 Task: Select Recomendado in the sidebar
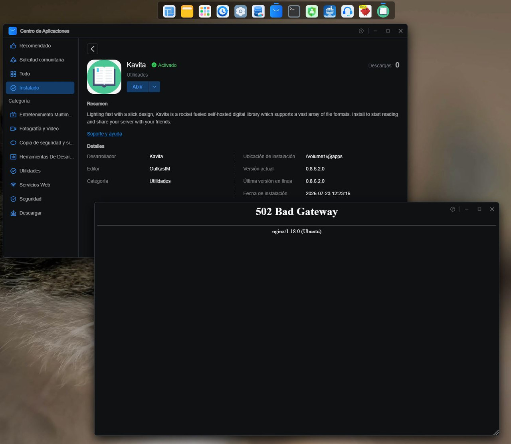(x=40, y=46)
